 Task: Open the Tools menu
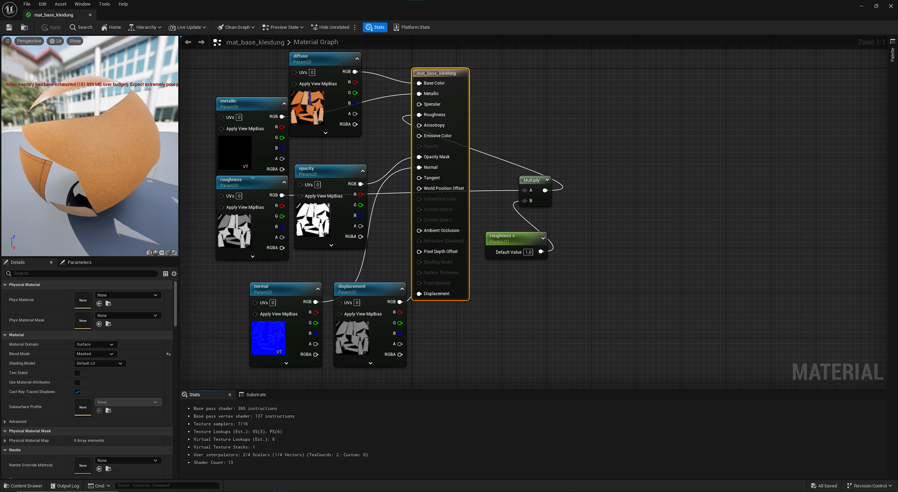104,4
